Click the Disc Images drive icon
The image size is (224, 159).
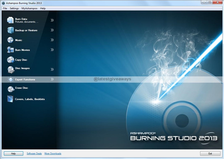pyautogui.click(x=11, y=70)
